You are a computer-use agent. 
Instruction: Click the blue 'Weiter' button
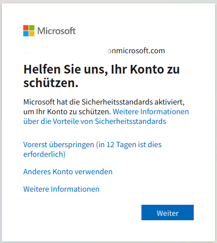[x=168, y=213]
